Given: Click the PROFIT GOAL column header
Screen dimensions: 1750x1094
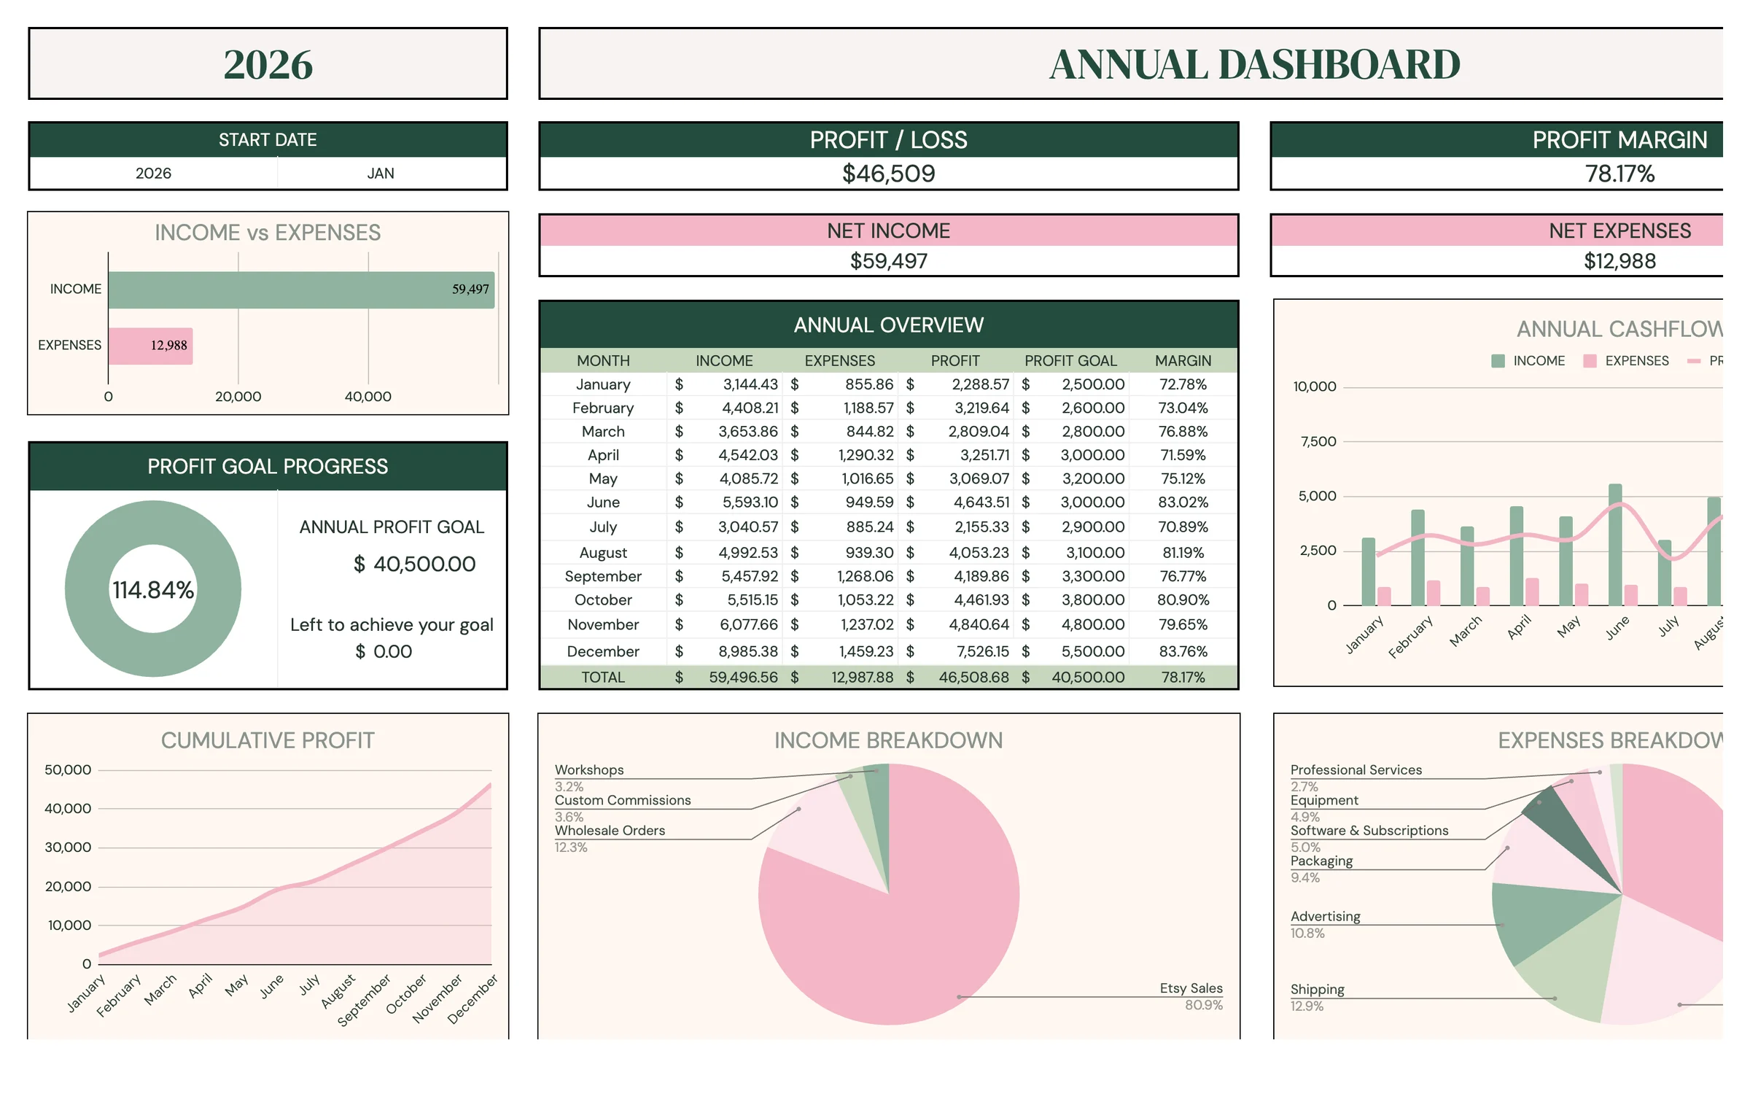Looking at the screenshot, I should coord(1070,360).
